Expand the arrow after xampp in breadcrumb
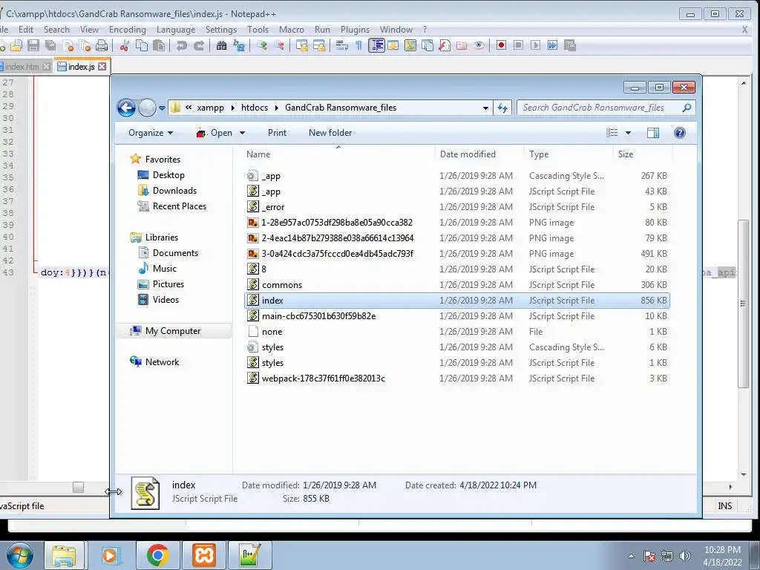 point(232,108)
